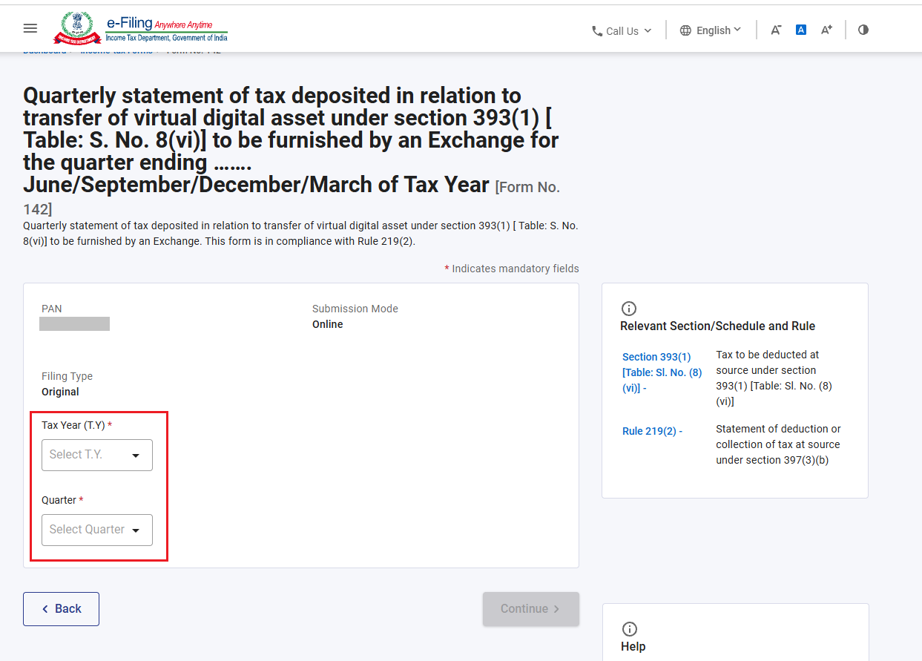This screenshot has width=922, height=661.
Task: Click the Income Tax Department emblem logo
Action: pyautogui.click(x=76, y=28)
